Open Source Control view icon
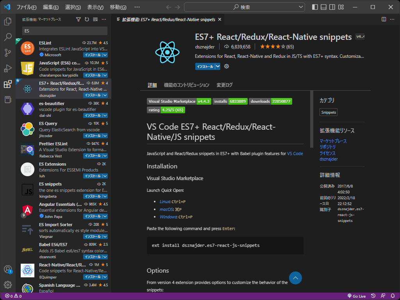Image resolution: width=400 pixels, height=300 pixels. coord(8,53)
